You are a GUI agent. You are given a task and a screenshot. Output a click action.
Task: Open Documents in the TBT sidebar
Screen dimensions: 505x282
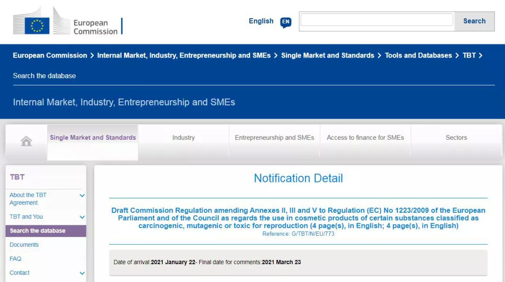24,245
